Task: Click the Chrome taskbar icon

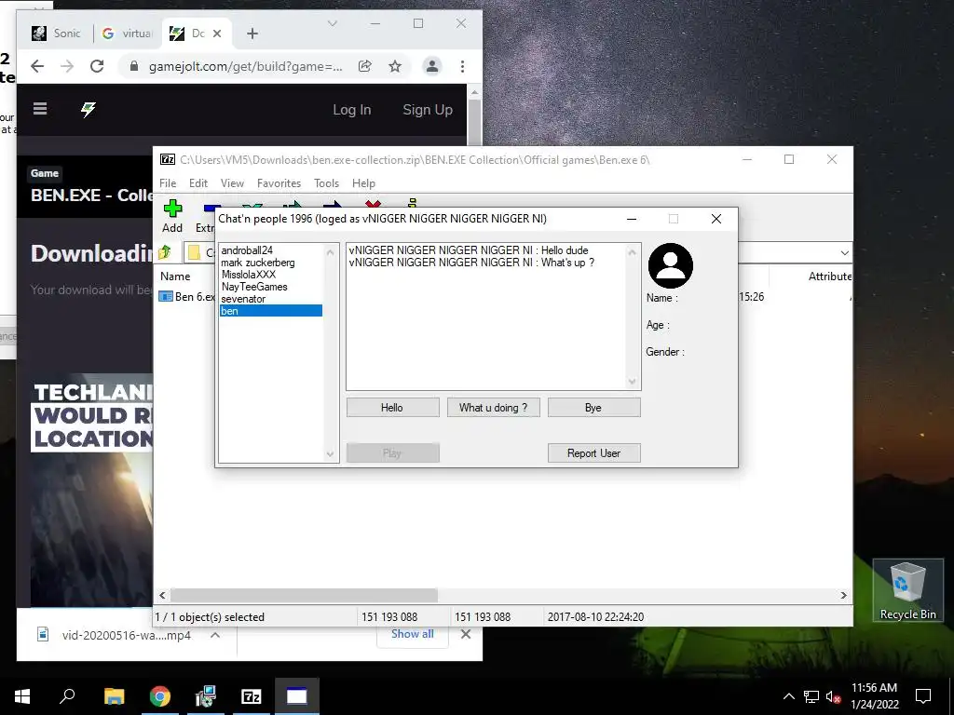Action: click(160, 696)
